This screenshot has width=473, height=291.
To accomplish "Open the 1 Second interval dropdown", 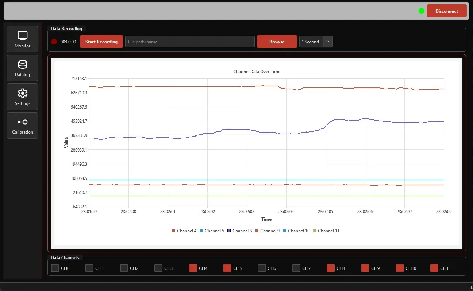I will 311,42.
